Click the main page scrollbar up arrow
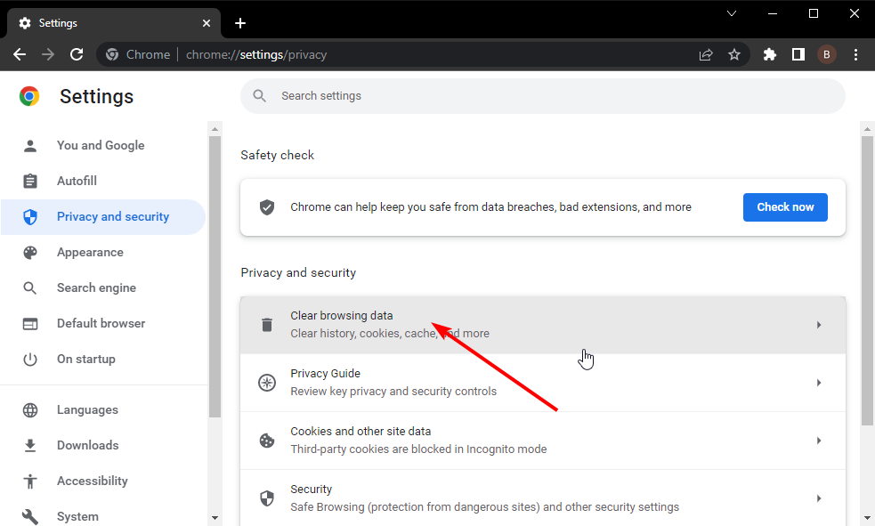This screenshot has height=526, width=875. click(867, 129)
